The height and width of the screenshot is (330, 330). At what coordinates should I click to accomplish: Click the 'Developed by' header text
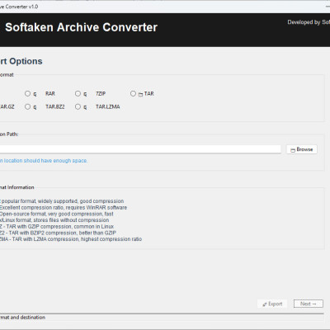pos(309,22)
